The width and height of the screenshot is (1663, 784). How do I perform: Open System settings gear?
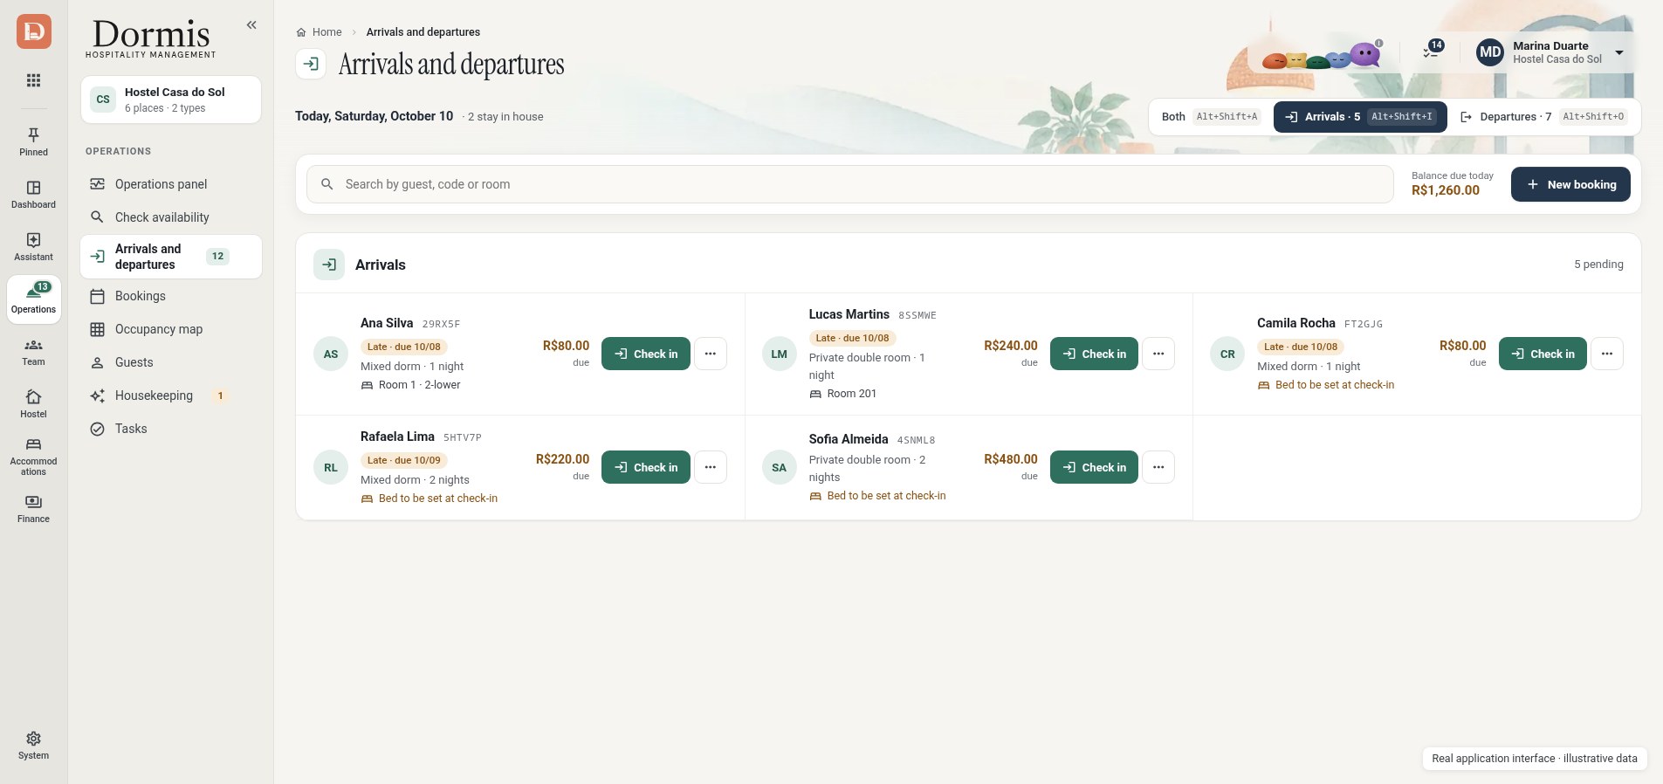pyautogui.click(x=33, y=746)
